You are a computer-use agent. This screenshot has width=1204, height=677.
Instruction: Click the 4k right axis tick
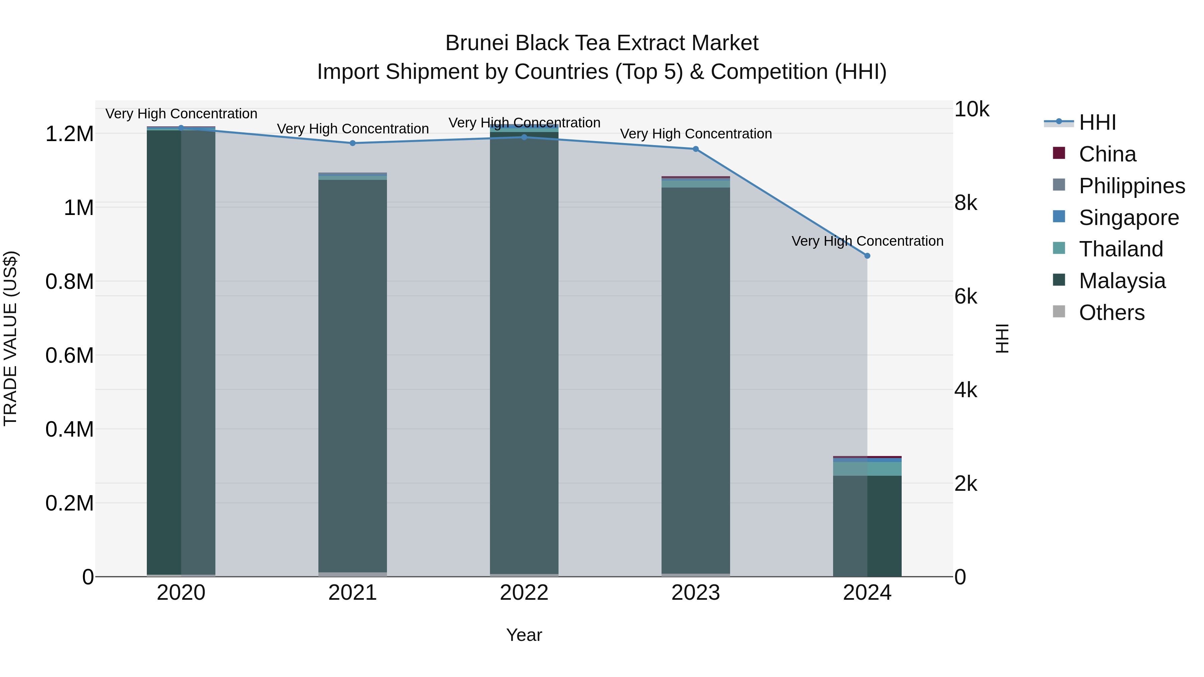966,390
